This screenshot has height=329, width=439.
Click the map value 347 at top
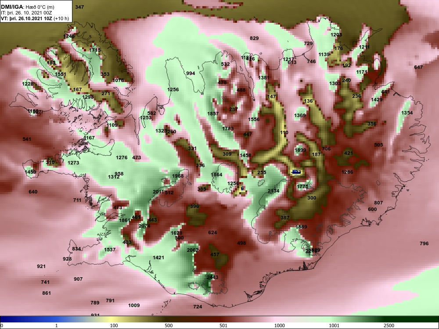coord(79,7)
